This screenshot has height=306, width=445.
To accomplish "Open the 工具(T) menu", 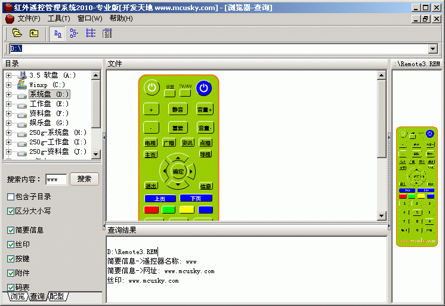I will 59,18.
